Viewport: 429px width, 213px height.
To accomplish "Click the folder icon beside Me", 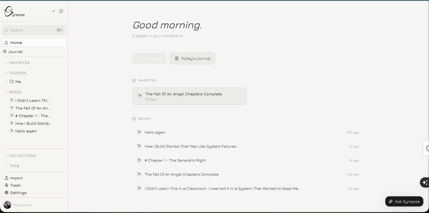I will click(x=11, y=81).
